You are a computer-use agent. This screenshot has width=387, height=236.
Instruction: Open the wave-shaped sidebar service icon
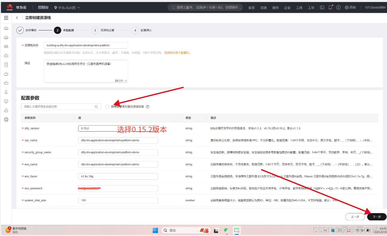pos(6,47)
